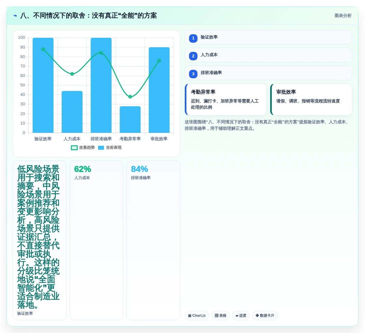The height and width of the screenshot is (333, 365).
Task: Click the 排班准确率 bar in the chart
Action: pos(101,85)
